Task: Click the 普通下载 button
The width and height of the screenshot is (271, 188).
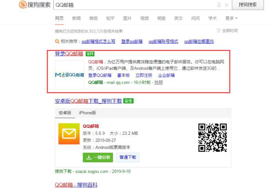Action: [x=128, y=157]
